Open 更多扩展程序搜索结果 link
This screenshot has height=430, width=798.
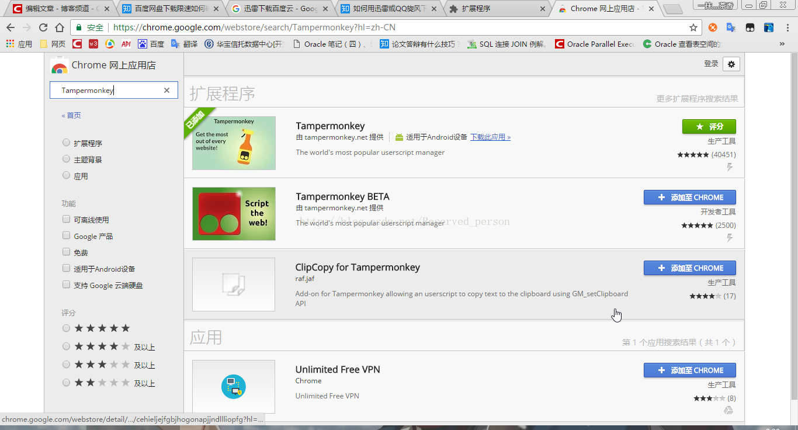697,99
